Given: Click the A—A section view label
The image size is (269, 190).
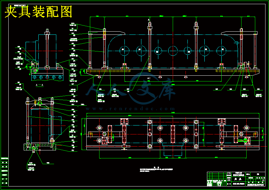Looking at the screenshot, I should point(39,85).
